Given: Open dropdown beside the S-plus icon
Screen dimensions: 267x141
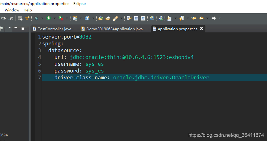Looking at the screenshot, I should (93, 18).
